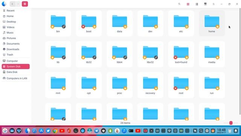Image resolution: width=241 pixels, height=136 pixels.
Task: Select the etc folder
Action: [x=181, y=23]
